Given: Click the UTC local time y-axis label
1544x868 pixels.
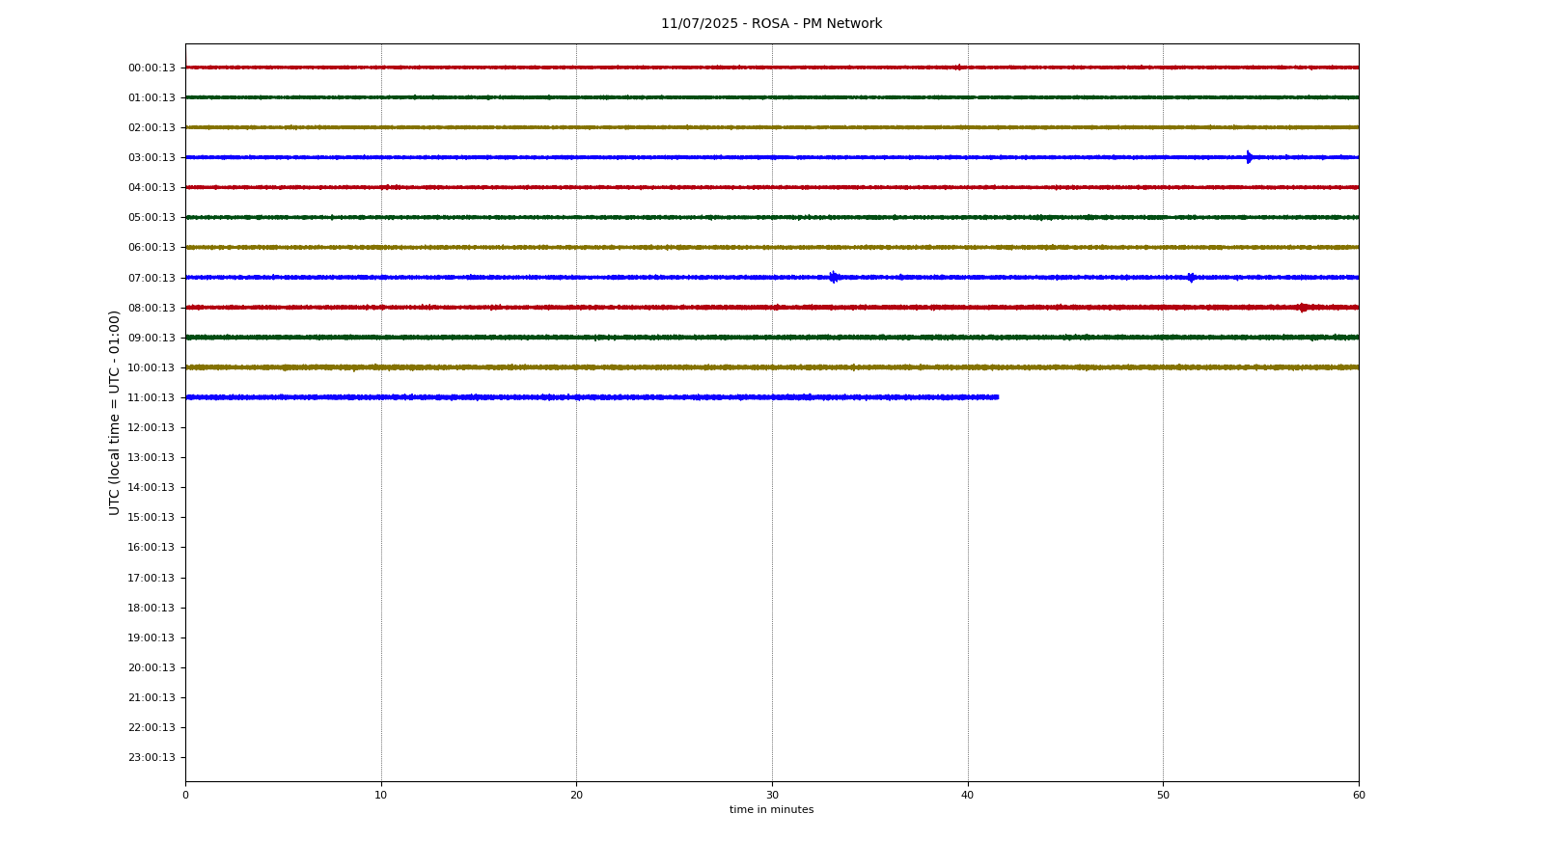Looking at the screenshot, I should point(115,412).
